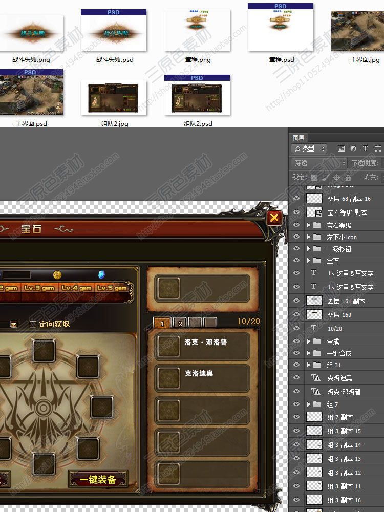Click the 章程.png file name

click(198, 60)
